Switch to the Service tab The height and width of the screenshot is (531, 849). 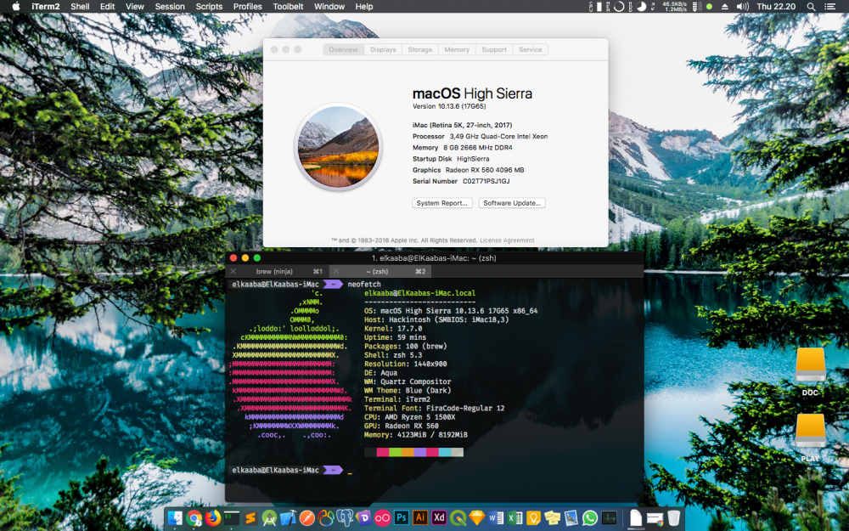tap(530, 49)
